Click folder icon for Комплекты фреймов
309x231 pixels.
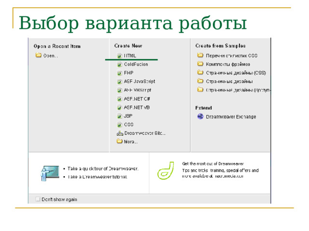[x=200, y=64]
